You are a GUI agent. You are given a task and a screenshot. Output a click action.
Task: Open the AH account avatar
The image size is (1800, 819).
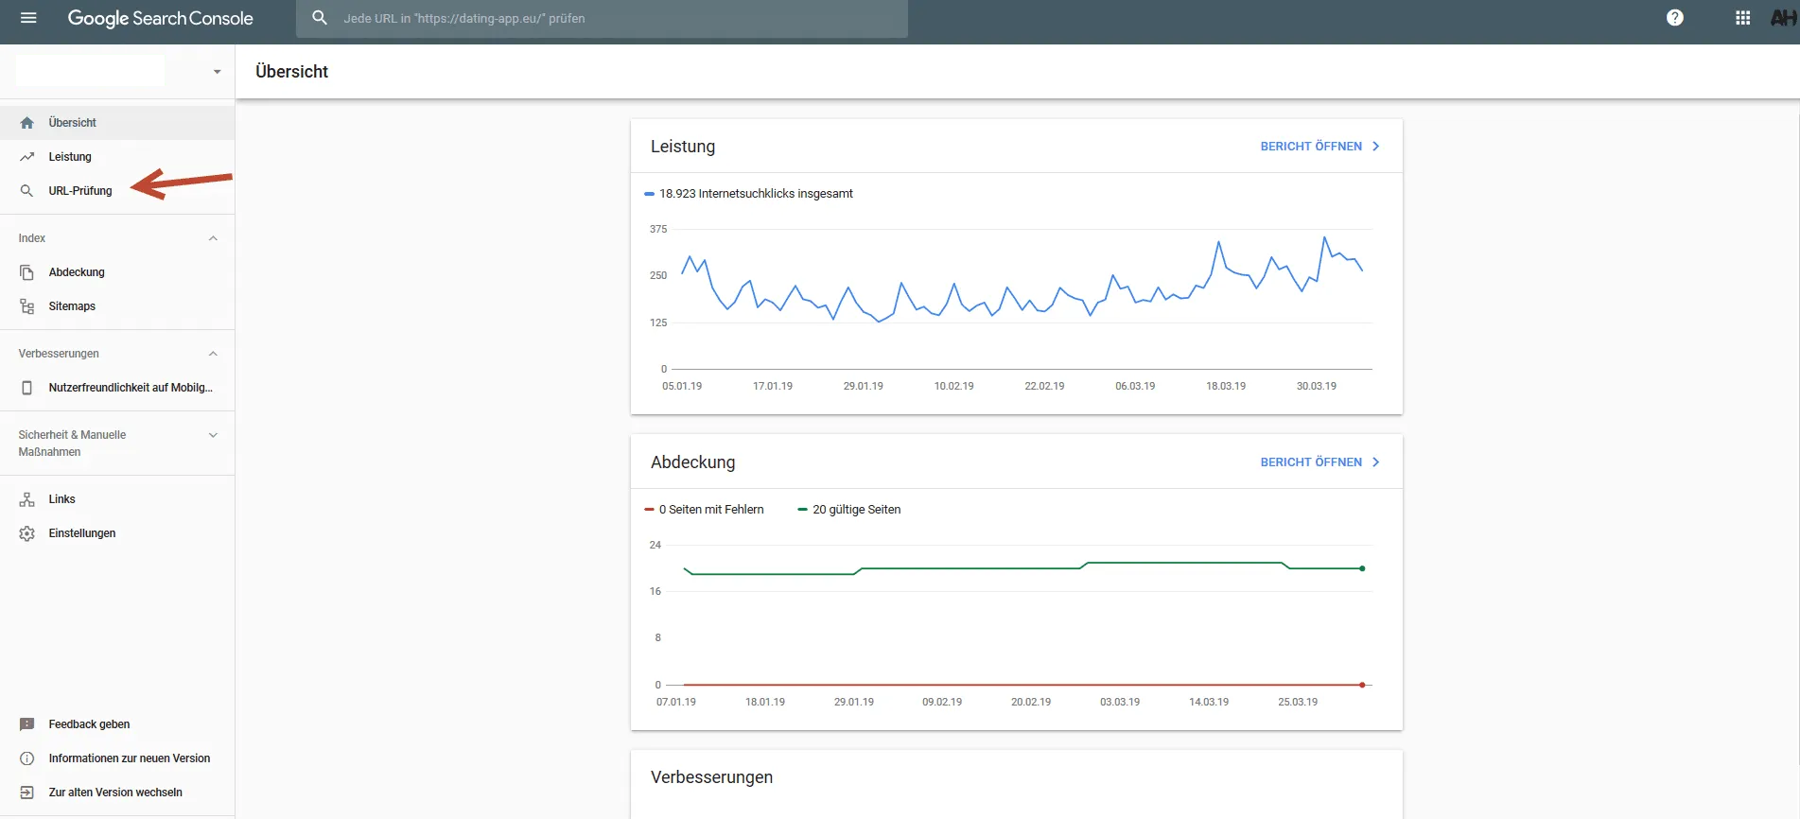pyautogui.click(x=1784, y=18)
